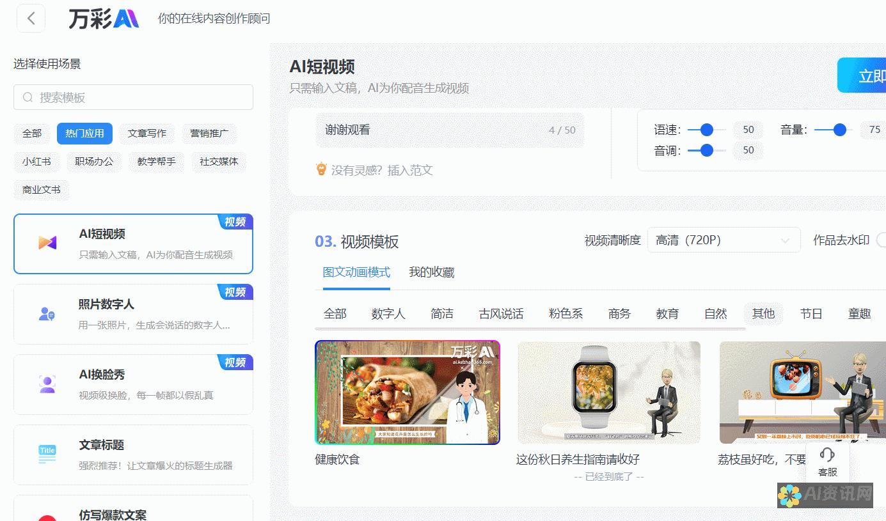Image resolution: width=886 pixels, height=521 pixels.
Task: Select the 全部 scene filter tag
Action: [x=32, y=133]
